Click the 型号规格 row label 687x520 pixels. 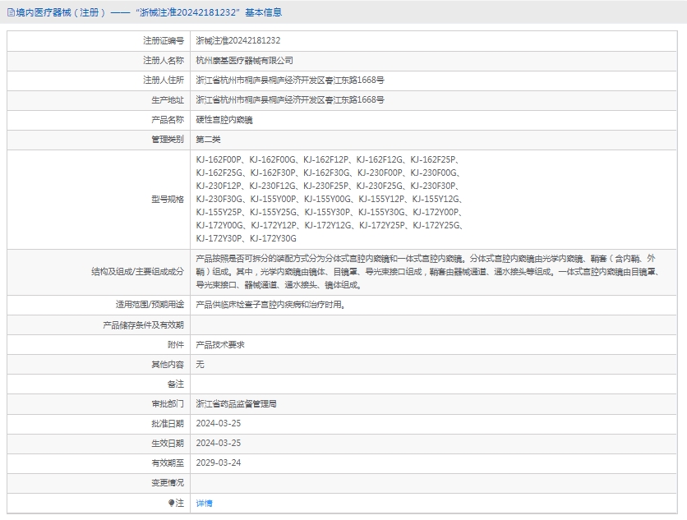tap(168, 199)
